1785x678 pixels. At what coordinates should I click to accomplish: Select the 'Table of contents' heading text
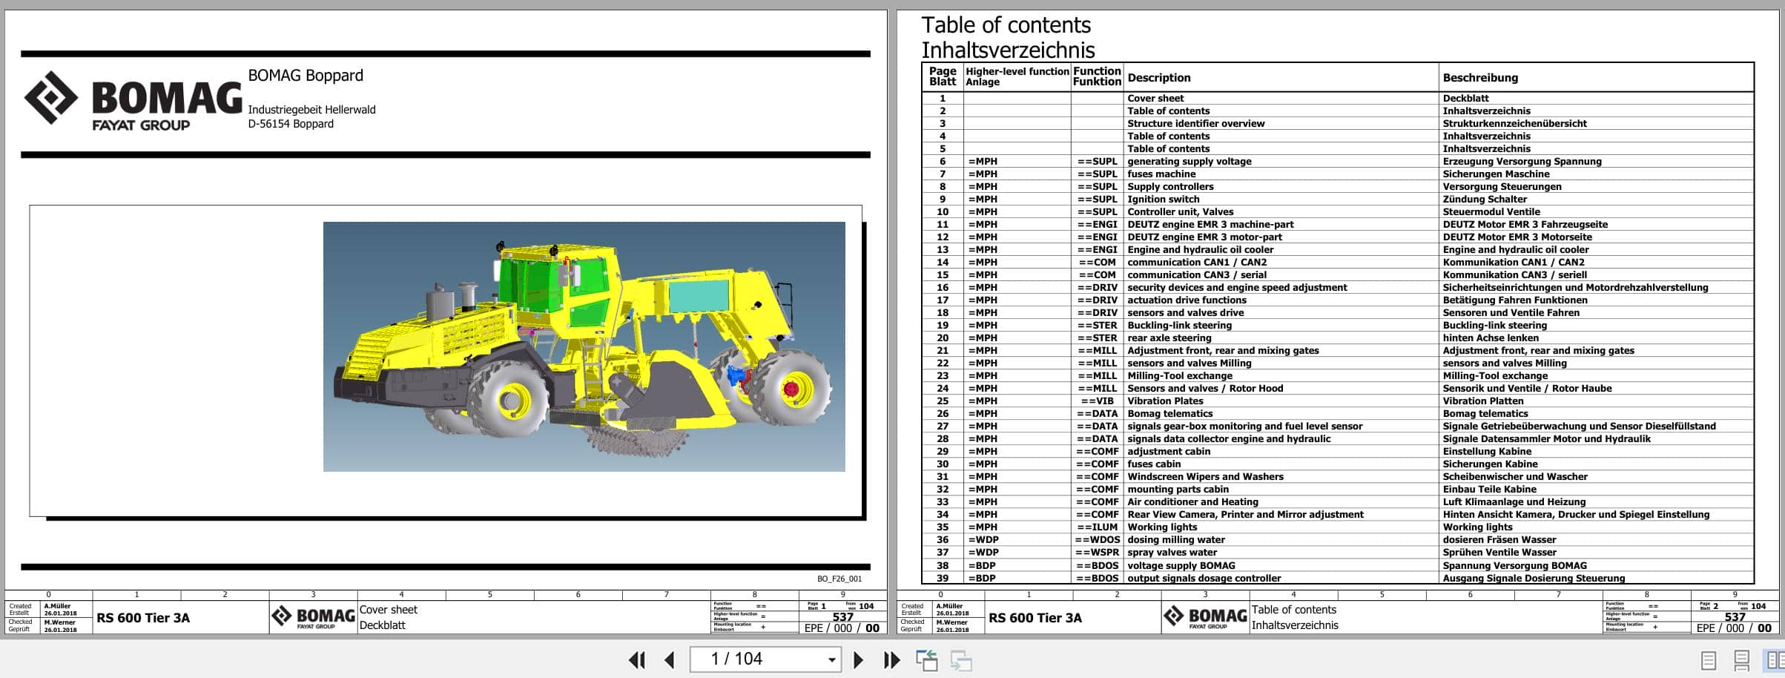pos(1006,25)
